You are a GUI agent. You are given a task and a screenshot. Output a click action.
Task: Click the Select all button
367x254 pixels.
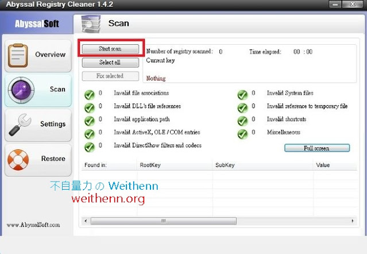tap(110, 62)
